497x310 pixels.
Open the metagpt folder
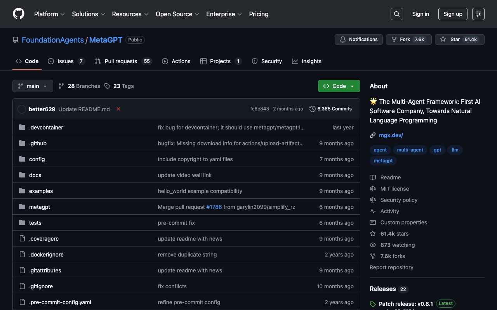coord(40,207)
